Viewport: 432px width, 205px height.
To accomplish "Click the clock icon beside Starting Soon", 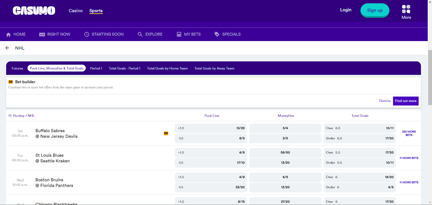I will point(87,34).
